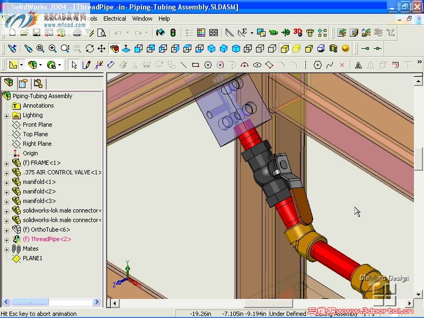Screen dimensions: 424x318
Task: Select the Line sketch tool
Action: coord(183,65)
